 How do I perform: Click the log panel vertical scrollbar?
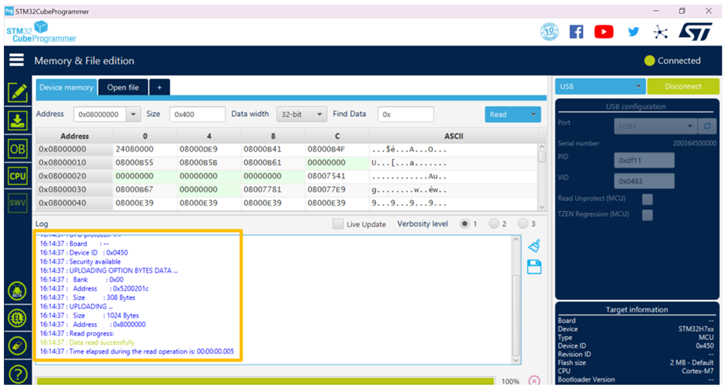pyautogui.click(x=516, y=300)
